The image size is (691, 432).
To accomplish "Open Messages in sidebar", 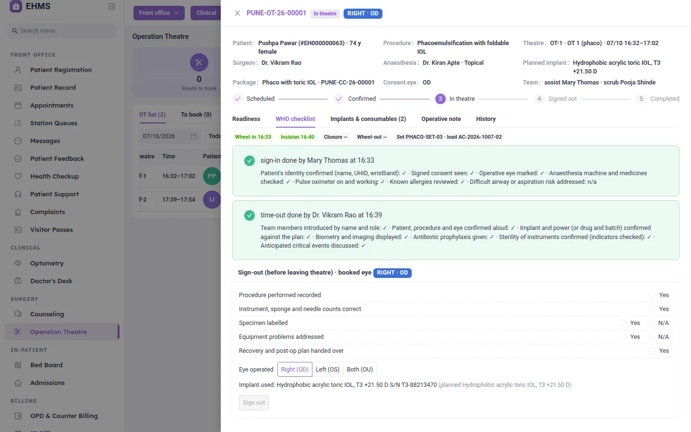I will [x=45, y=141].
